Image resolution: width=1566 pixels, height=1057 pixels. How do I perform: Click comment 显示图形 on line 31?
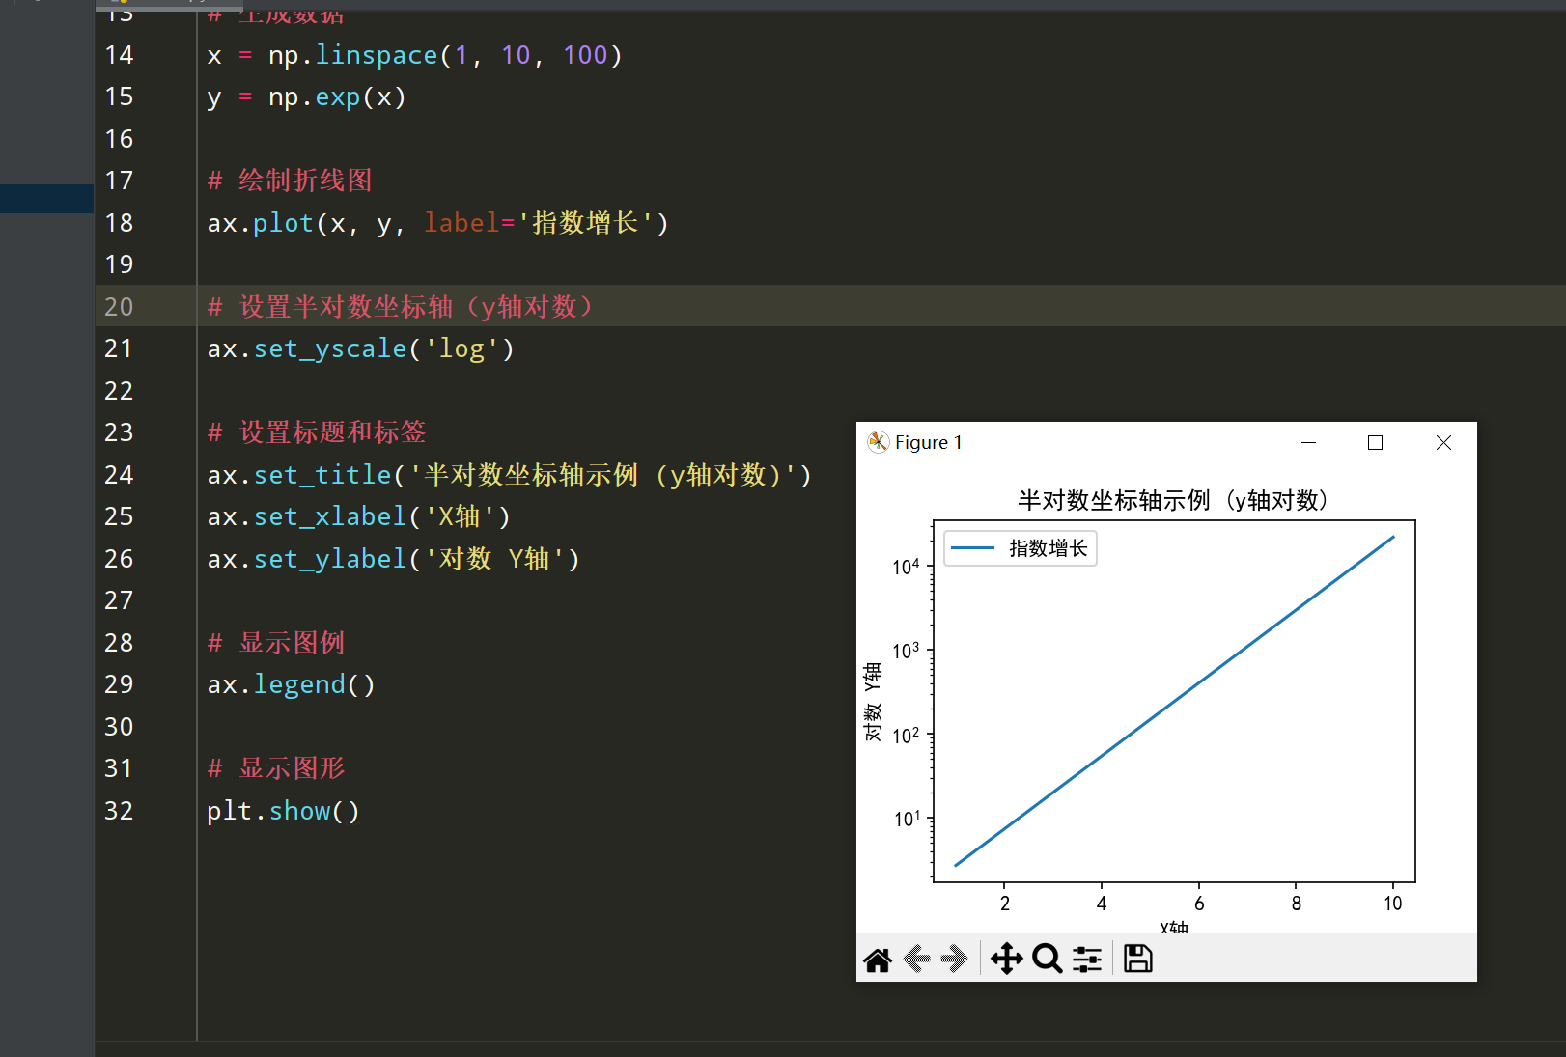[x=276, y=768]
